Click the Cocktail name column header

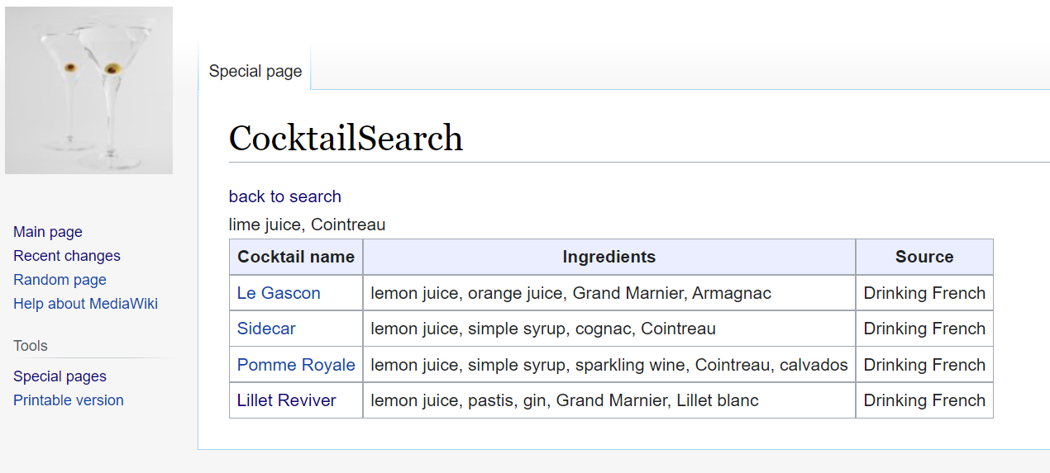[x=296, y=257]
